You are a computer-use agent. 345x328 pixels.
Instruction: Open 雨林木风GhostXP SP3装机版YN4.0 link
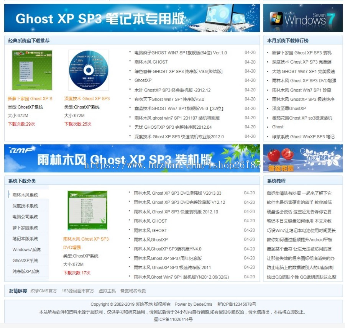[168, 249]
